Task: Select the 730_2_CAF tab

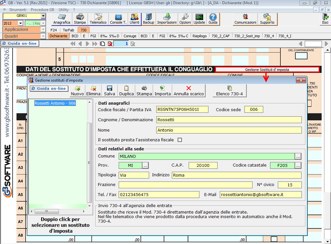Action: tap(220, 36)
